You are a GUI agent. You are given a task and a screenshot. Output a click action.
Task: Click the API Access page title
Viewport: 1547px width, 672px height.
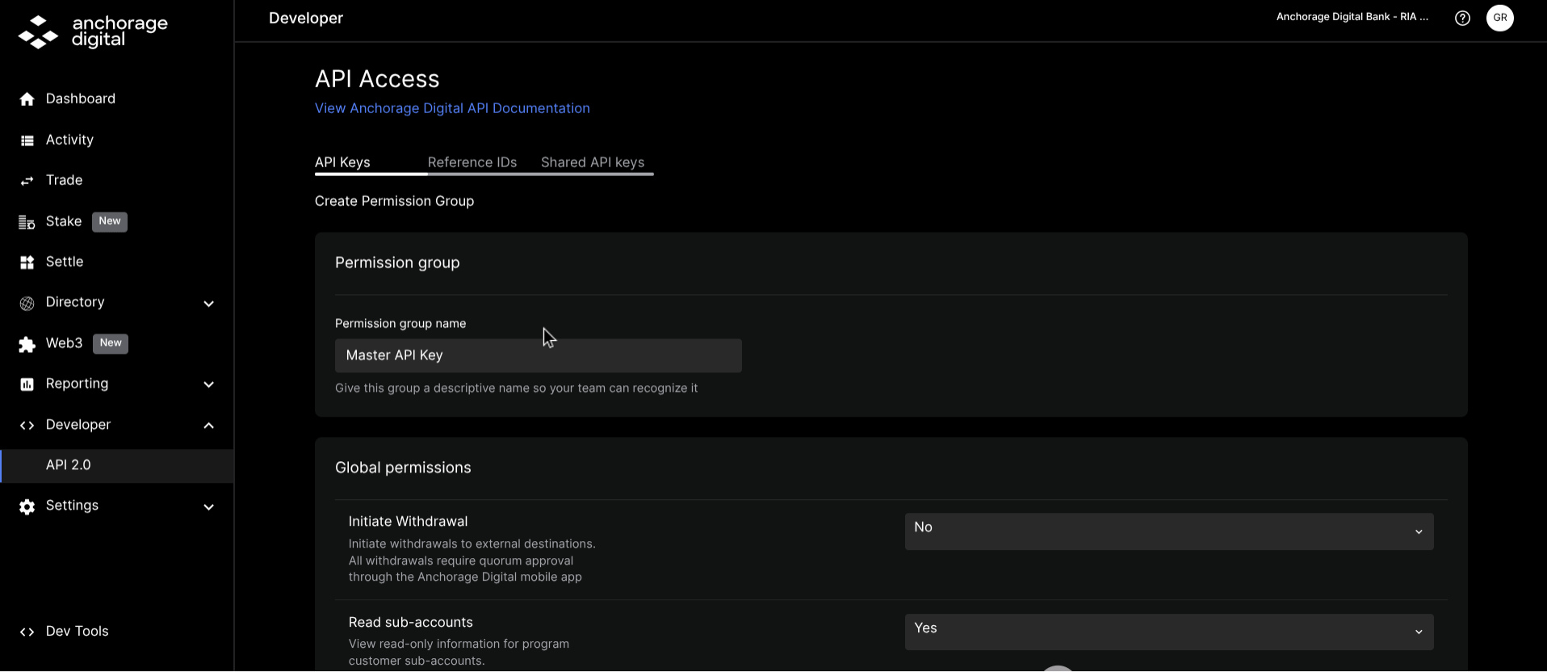[x=377, y=79]
